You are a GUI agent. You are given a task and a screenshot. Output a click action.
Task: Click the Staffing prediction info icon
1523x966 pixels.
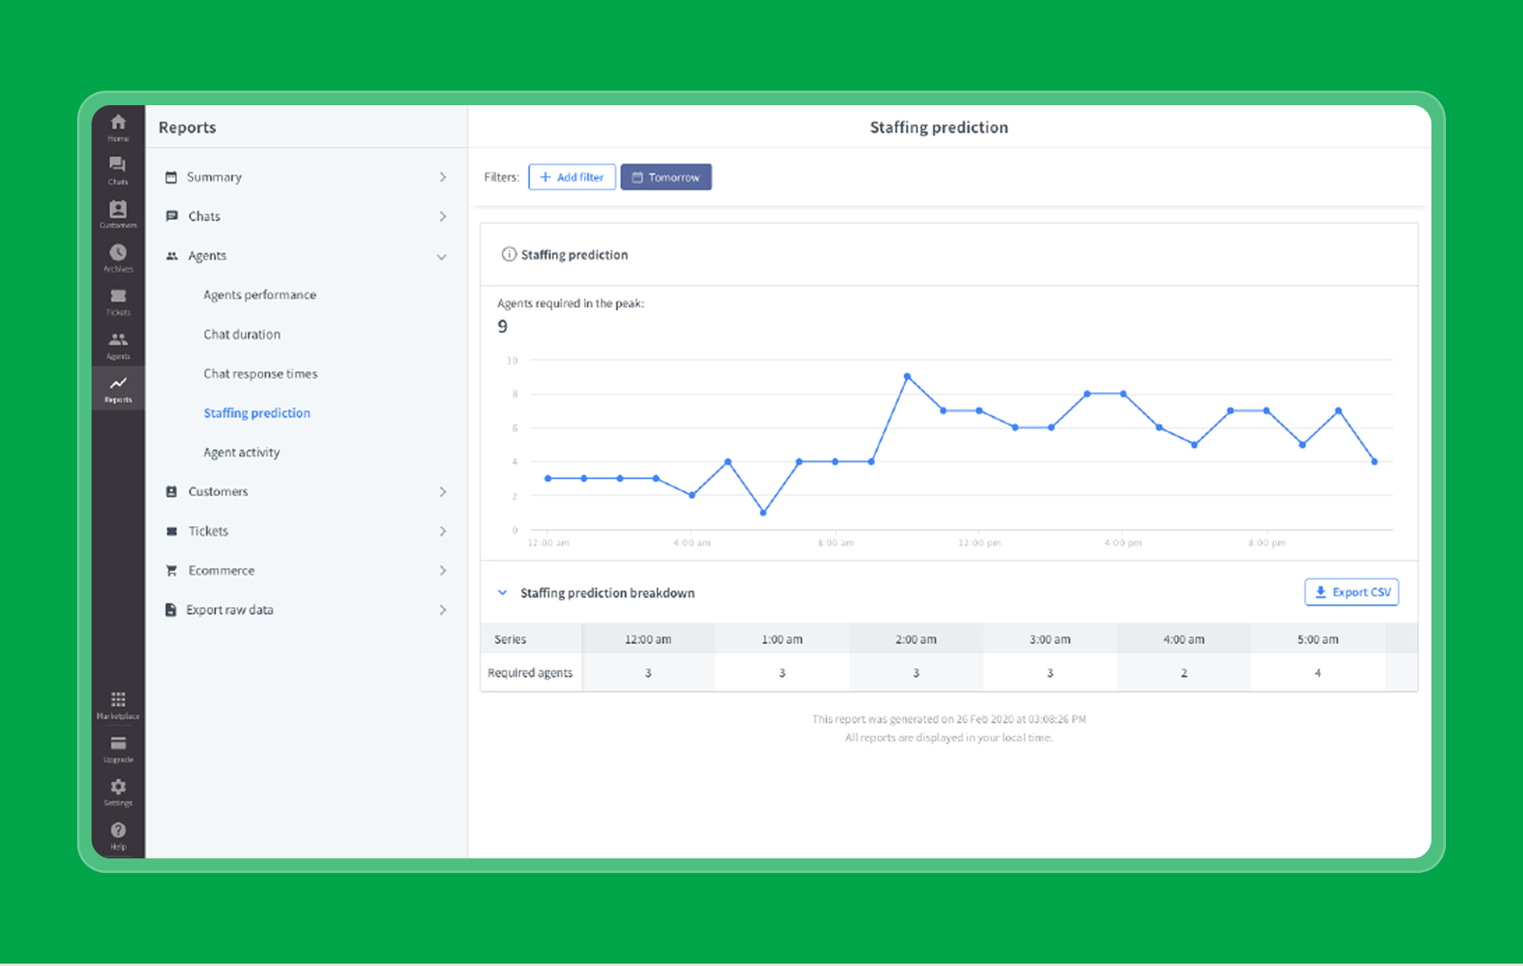(x=508, y=255)
